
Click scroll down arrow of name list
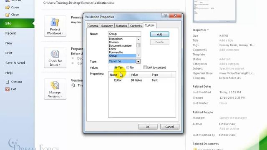coord(138,55)
